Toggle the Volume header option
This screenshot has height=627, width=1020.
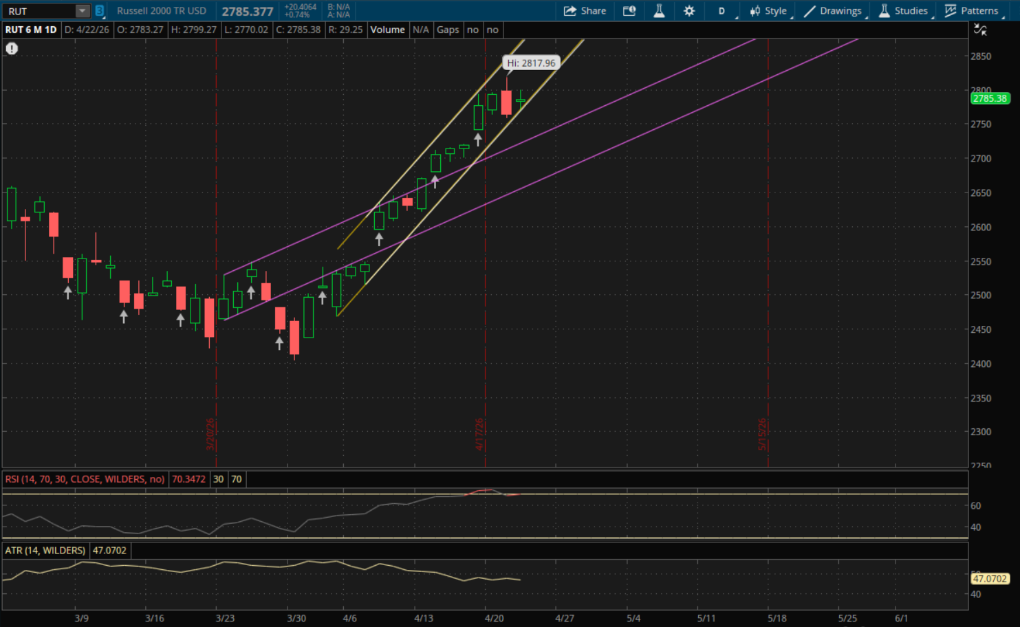coord(387,30)
